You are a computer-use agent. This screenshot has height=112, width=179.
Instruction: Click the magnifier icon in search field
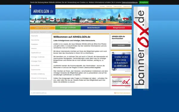point(129,42)
